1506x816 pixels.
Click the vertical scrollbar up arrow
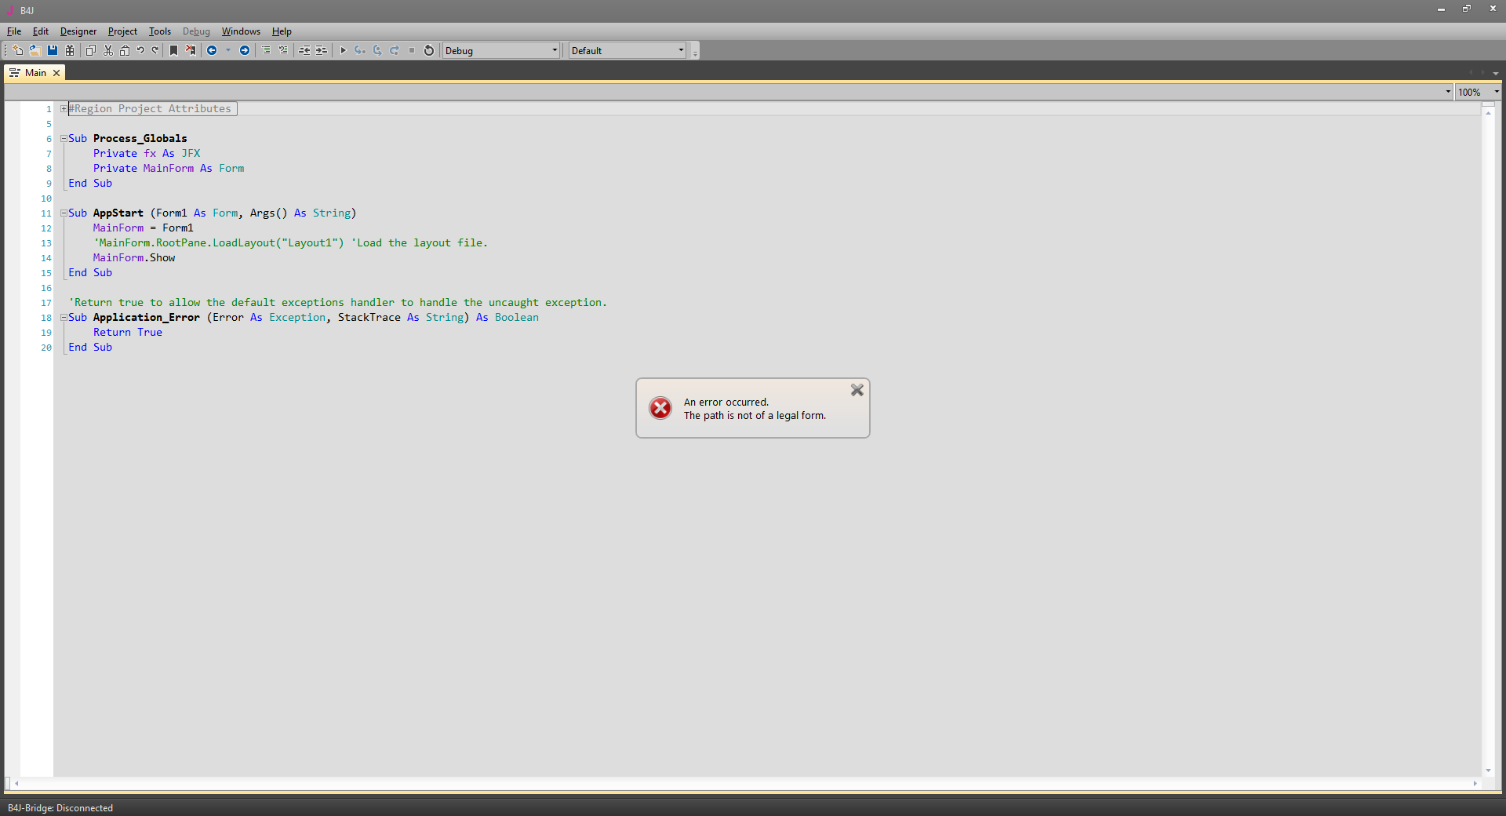pos(1488,113)
